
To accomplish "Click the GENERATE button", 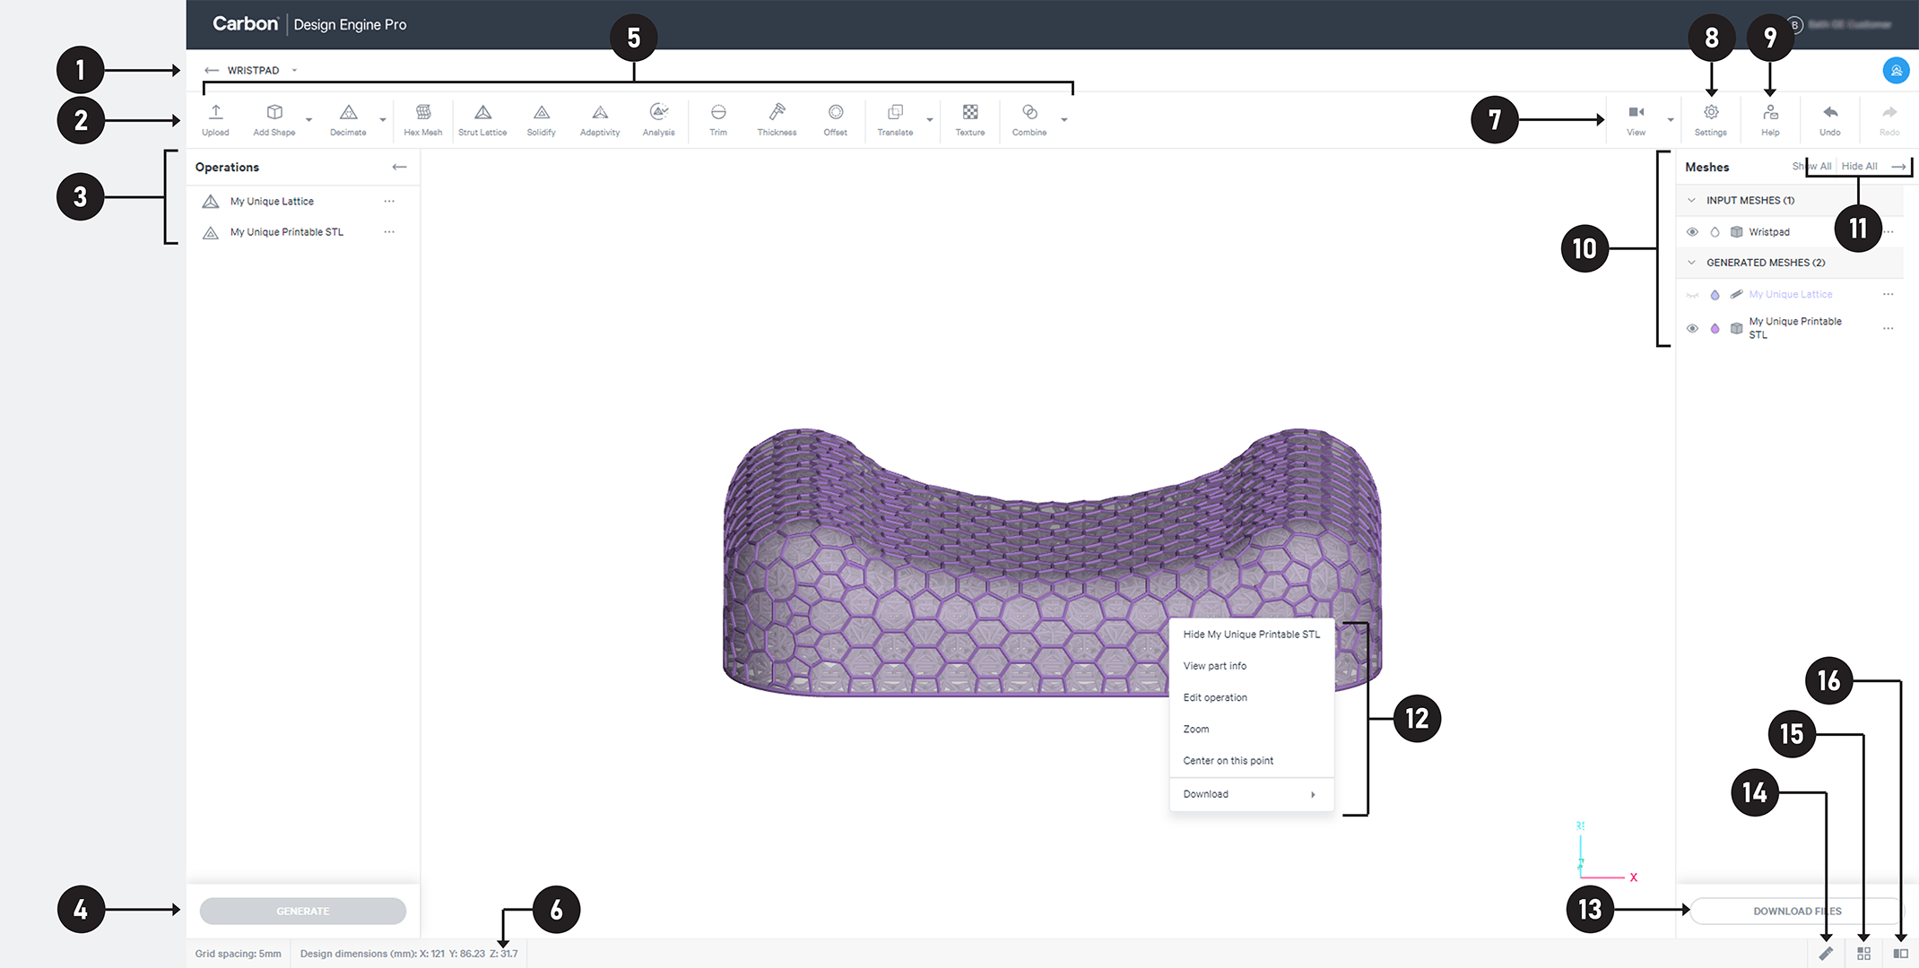I will (x=303, y=911).
